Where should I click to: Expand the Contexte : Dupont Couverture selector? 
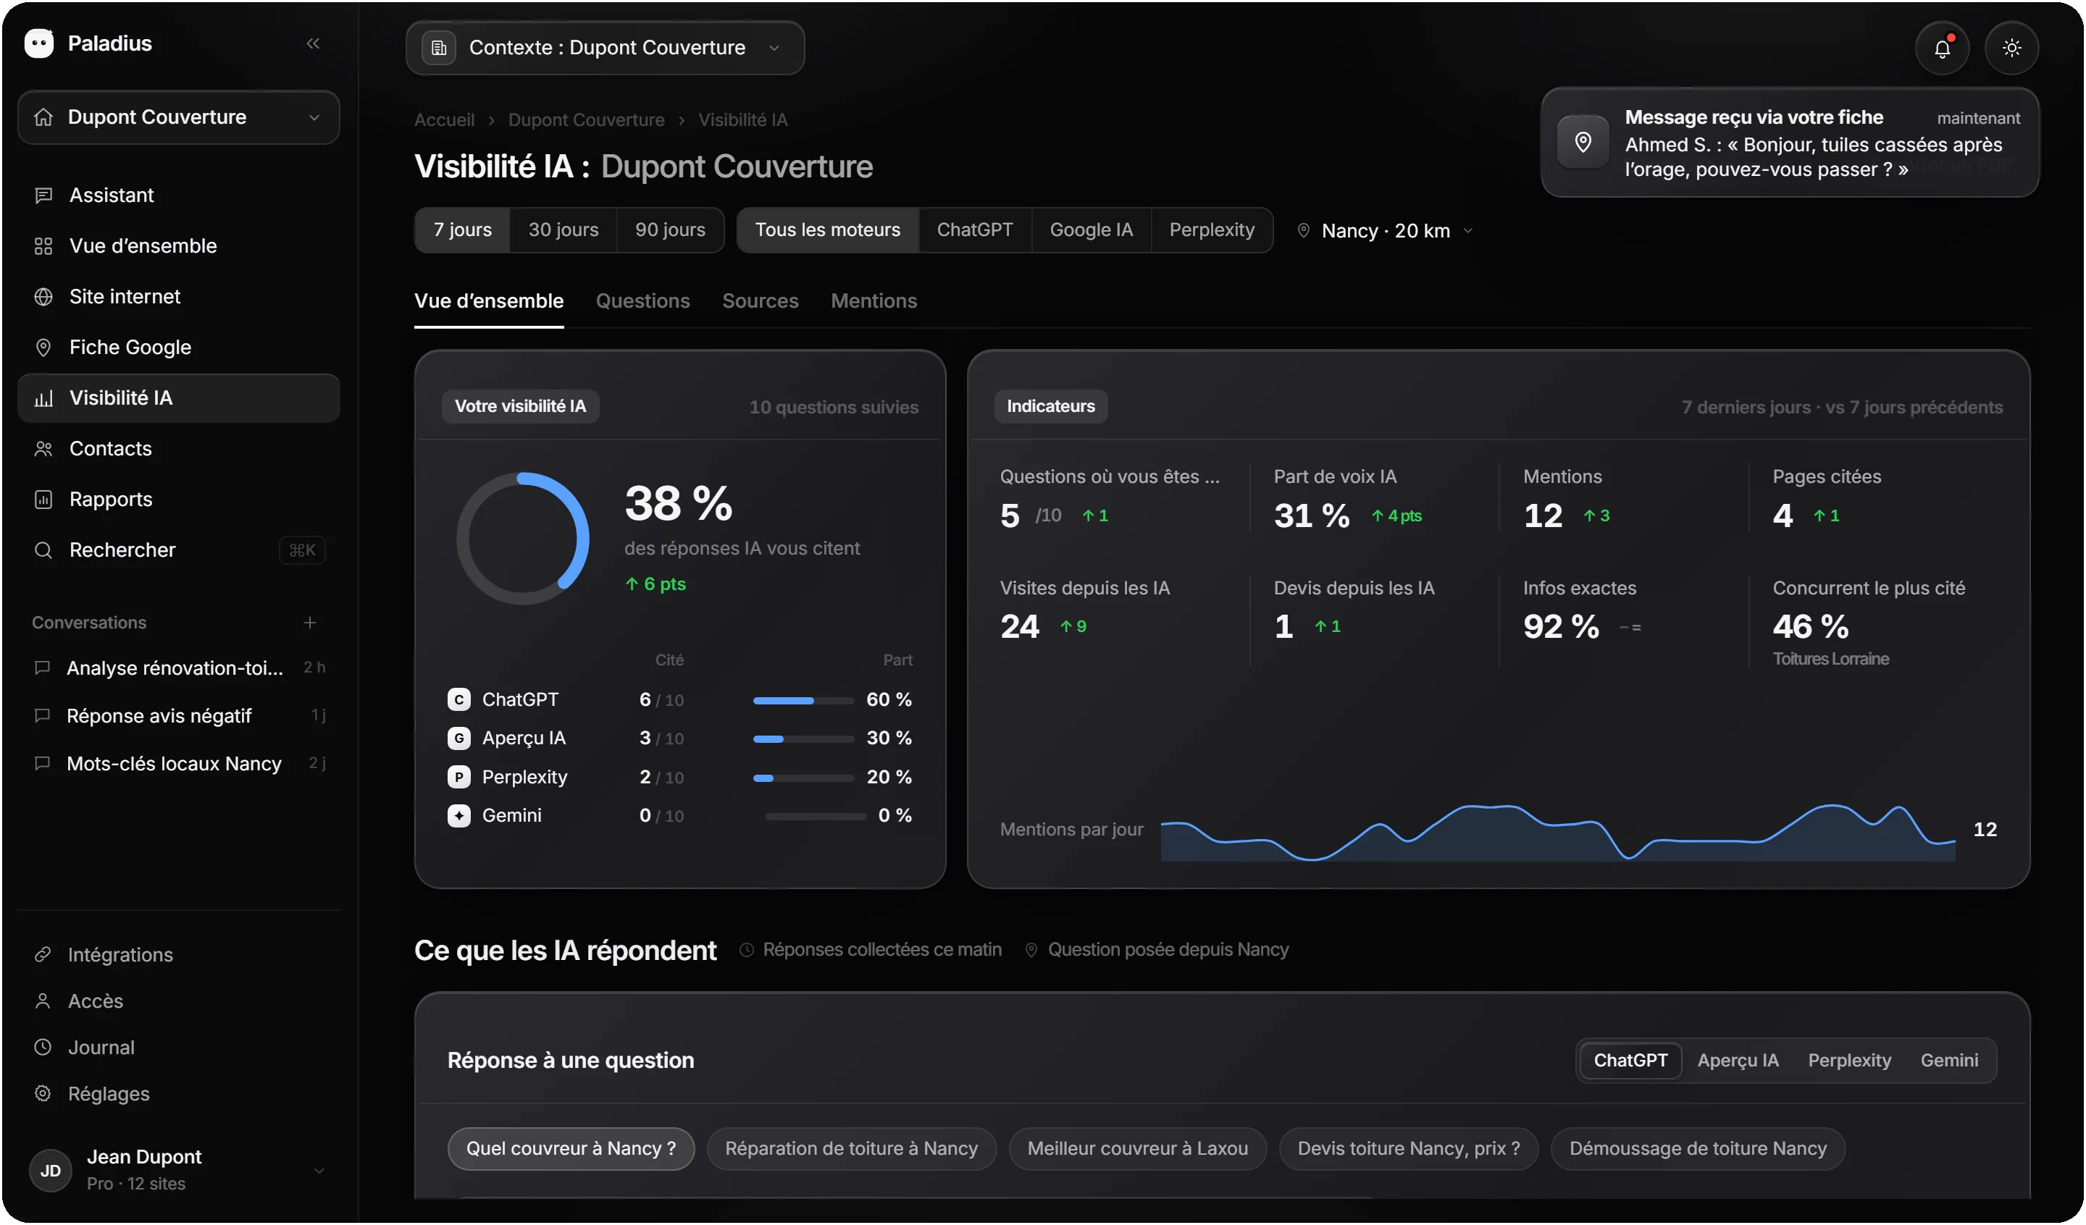click(x=605, y=48)
